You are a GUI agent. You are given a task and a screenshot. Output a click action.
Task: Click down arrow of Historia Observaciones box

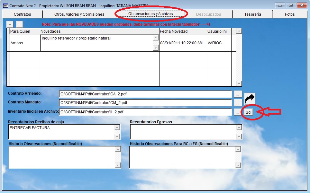click(x=118, y=165)
